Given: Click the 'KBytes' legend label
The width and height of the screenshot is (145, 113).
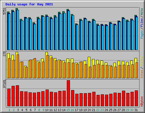Looking at the screenshot, I should point(142,101).
